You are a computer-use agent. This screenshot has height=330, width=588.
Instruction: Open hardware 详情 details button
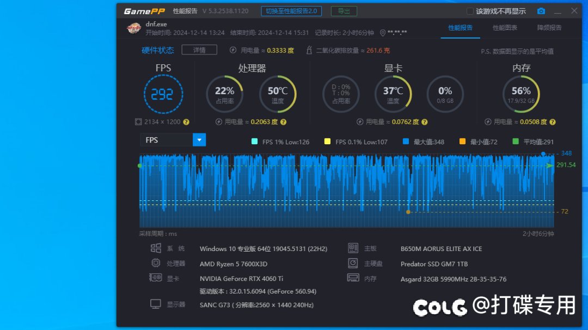coord(199,50)
